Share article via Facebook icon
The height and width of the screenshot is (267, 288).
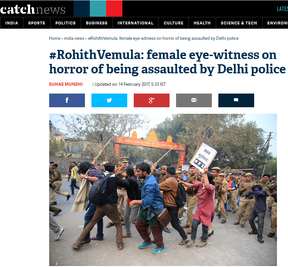(x=67, y=100)
